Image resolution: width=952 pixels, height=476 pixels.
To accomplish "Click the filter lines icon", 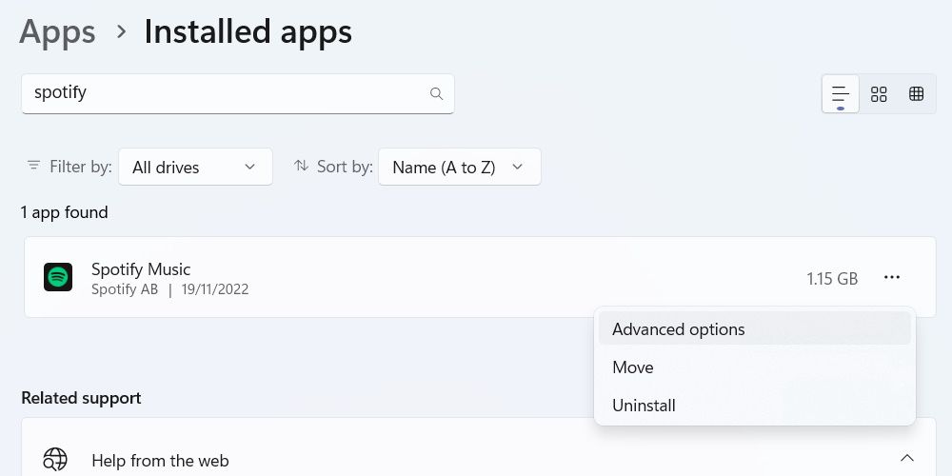I will pyautogui.click(x=34, y=166).
